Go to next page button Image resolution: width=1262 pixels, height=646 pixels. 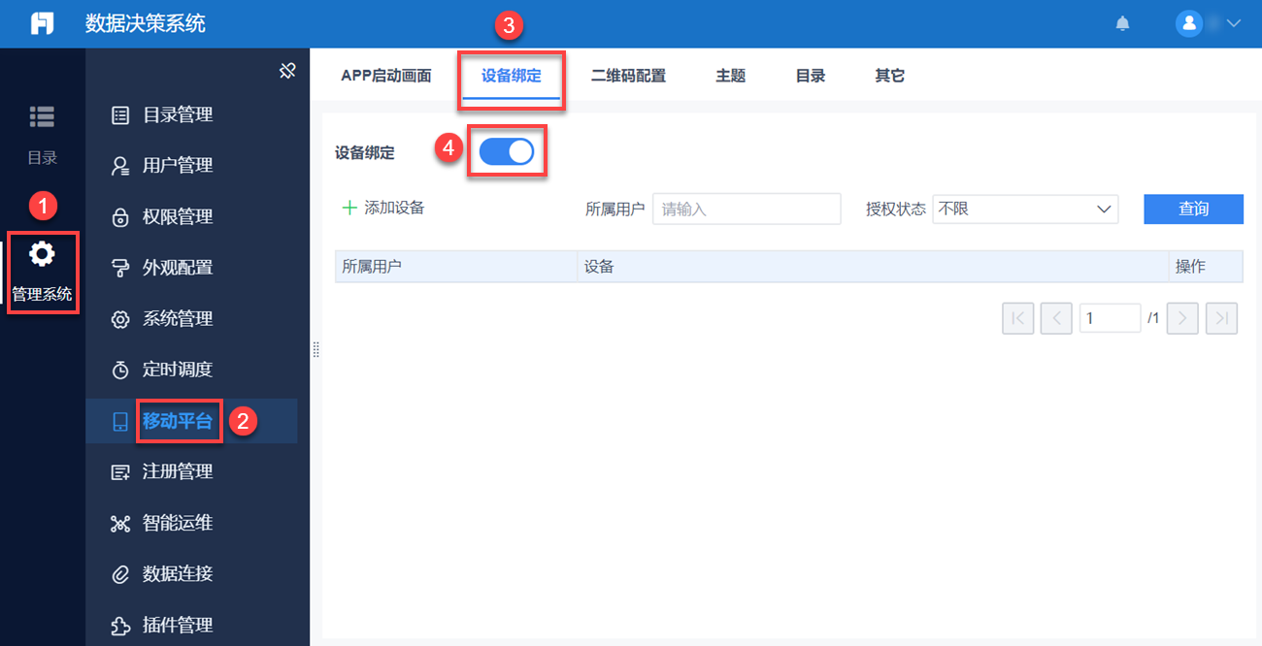[x=1182, y=318]
